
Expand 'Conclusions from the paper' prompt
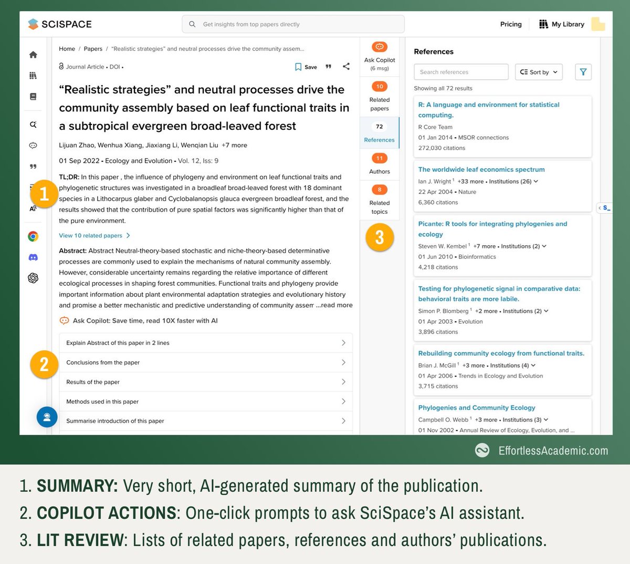point(206,362)
